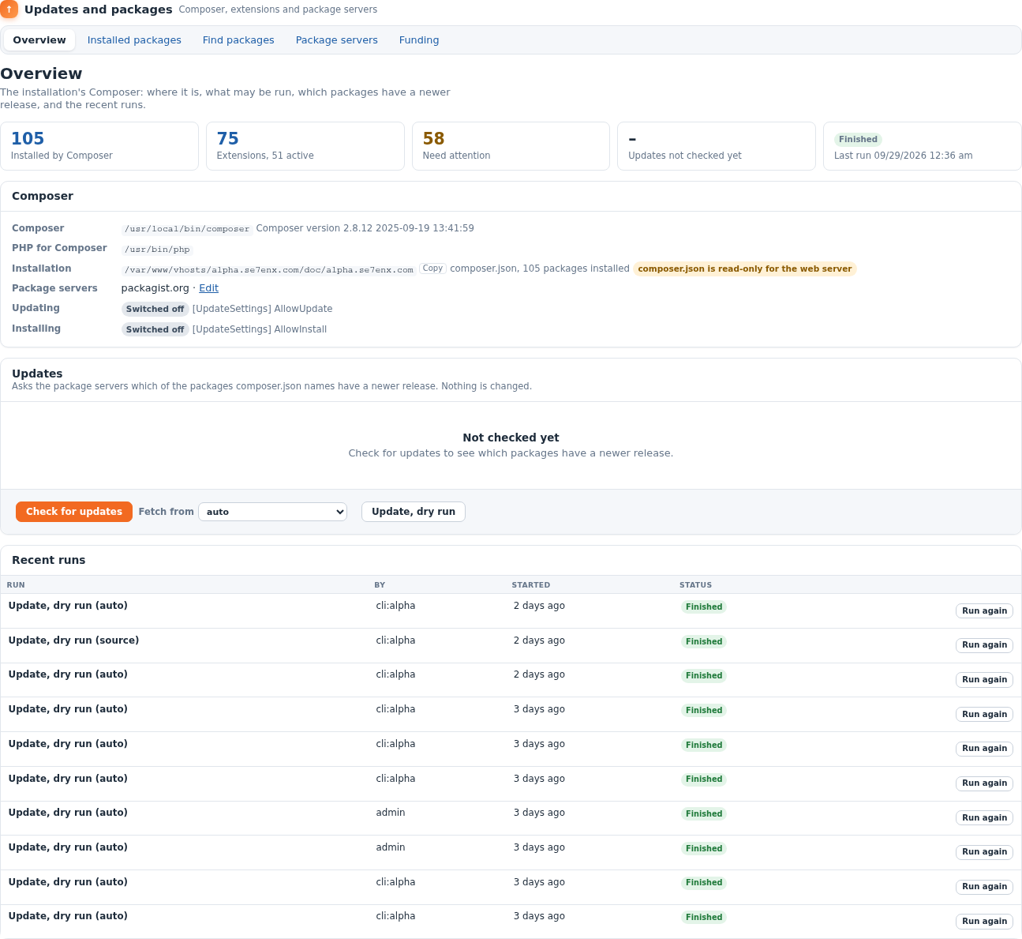1022x939 pixels.
Task: Click the Update, dry run (source) row title
Action: pos(73,640)
